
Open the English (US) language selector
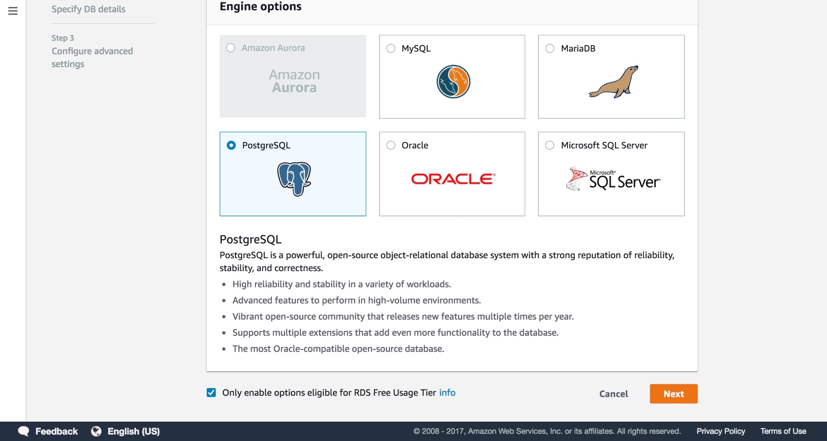pyautogui.click(x=133, y=431)
